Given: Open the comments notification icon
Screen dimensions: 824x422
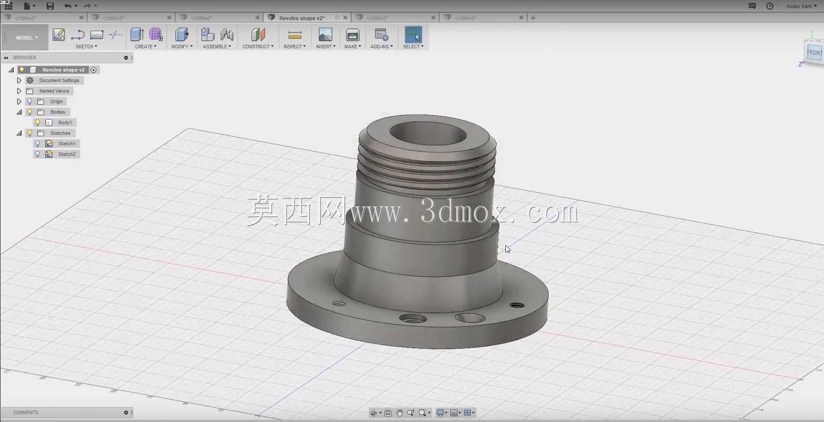Looking at the screenshot, I should pos(752,6).
